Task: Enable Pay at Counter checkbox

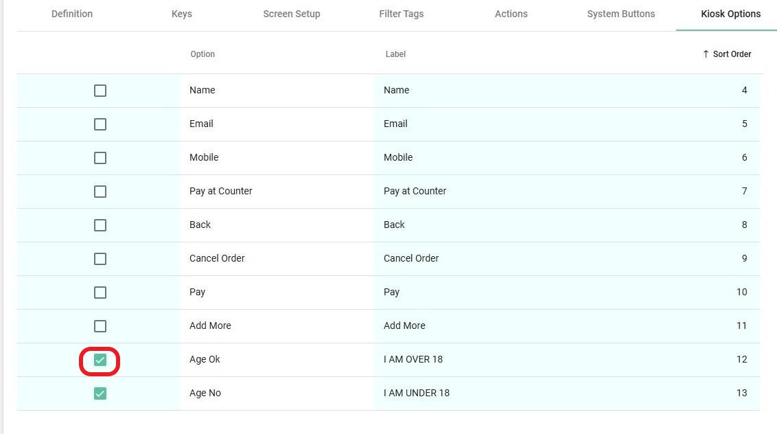Action: [x=100, y=192]
